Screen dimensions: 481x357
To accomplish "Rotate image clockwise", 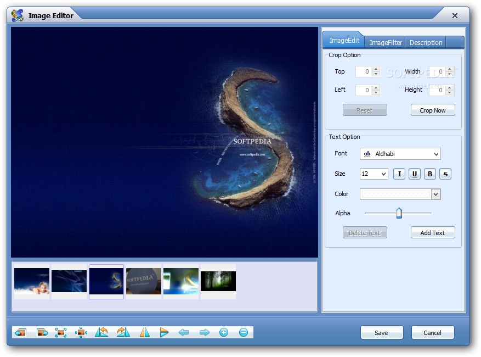I will 123,332.
